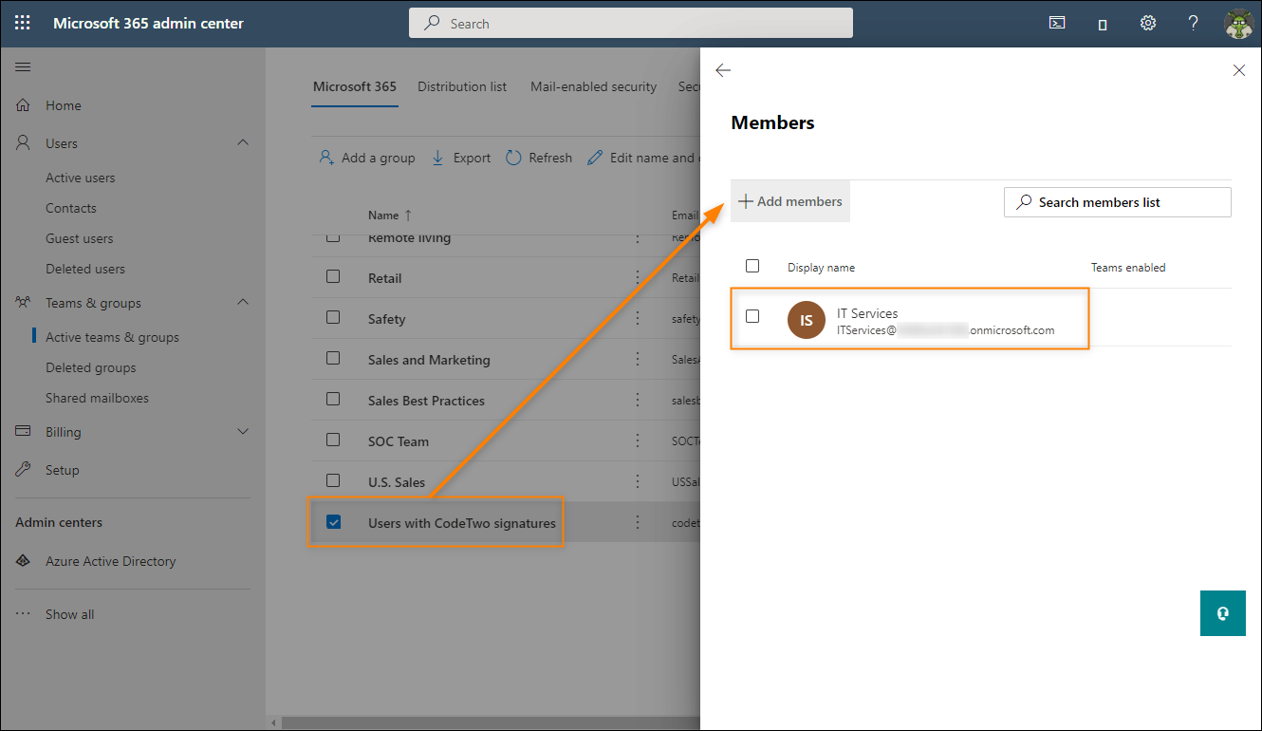Switch to the Microsoft 365 tab
1262x731 pixels.
(x=355, y=86)
